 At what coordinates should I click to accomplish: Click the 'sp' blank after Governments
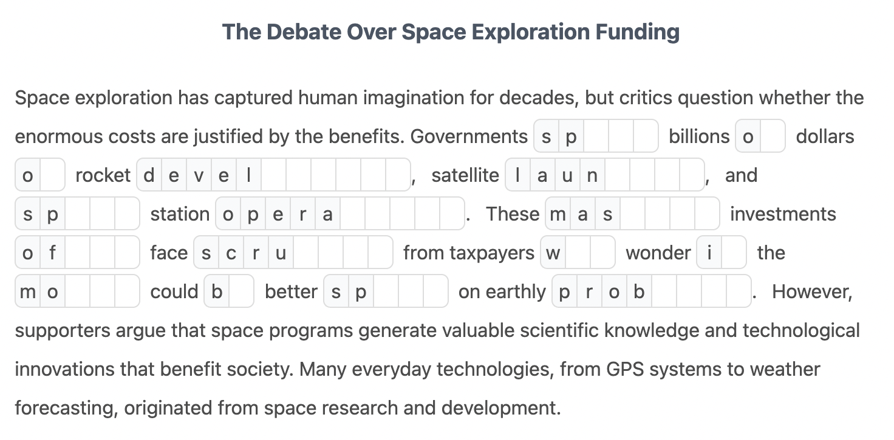coord(596,136)
